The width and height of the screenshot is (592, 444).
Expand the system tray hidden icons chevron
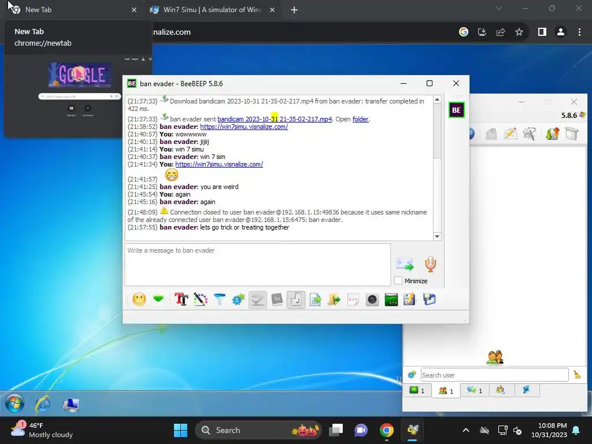466,430
